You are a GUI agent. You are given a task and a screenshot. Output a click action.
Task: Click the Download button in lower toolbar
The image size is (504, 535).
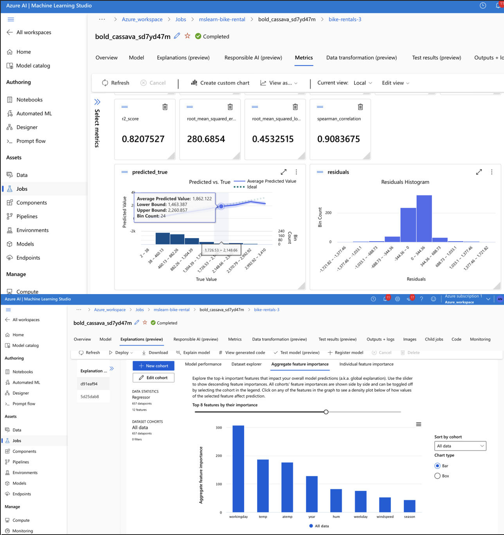coord(155,352)
